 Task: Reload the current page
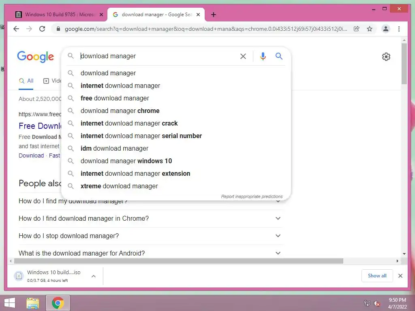(42, 29)
